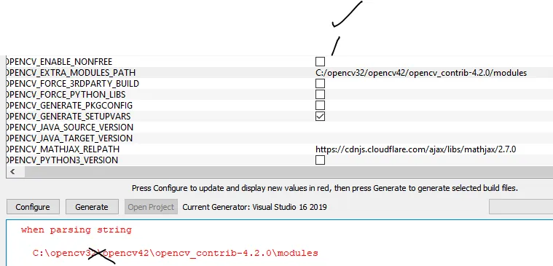Select the OPENCV_GENERATE_SETUPVARS row name
The height and width of the screenshot is (266, 553).
[x=68, y=117]
